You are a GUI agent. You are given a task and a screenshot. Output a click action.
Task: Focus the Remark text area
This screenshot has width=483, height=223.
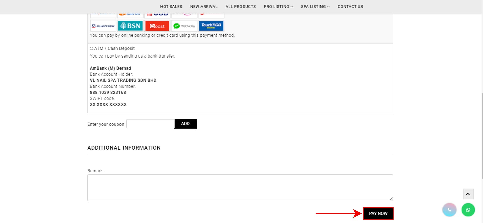tap(240, 188)
